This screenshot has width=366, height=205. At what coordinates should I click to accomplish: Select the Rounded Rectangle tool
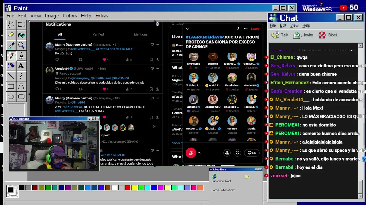click(x=21, y=97)
